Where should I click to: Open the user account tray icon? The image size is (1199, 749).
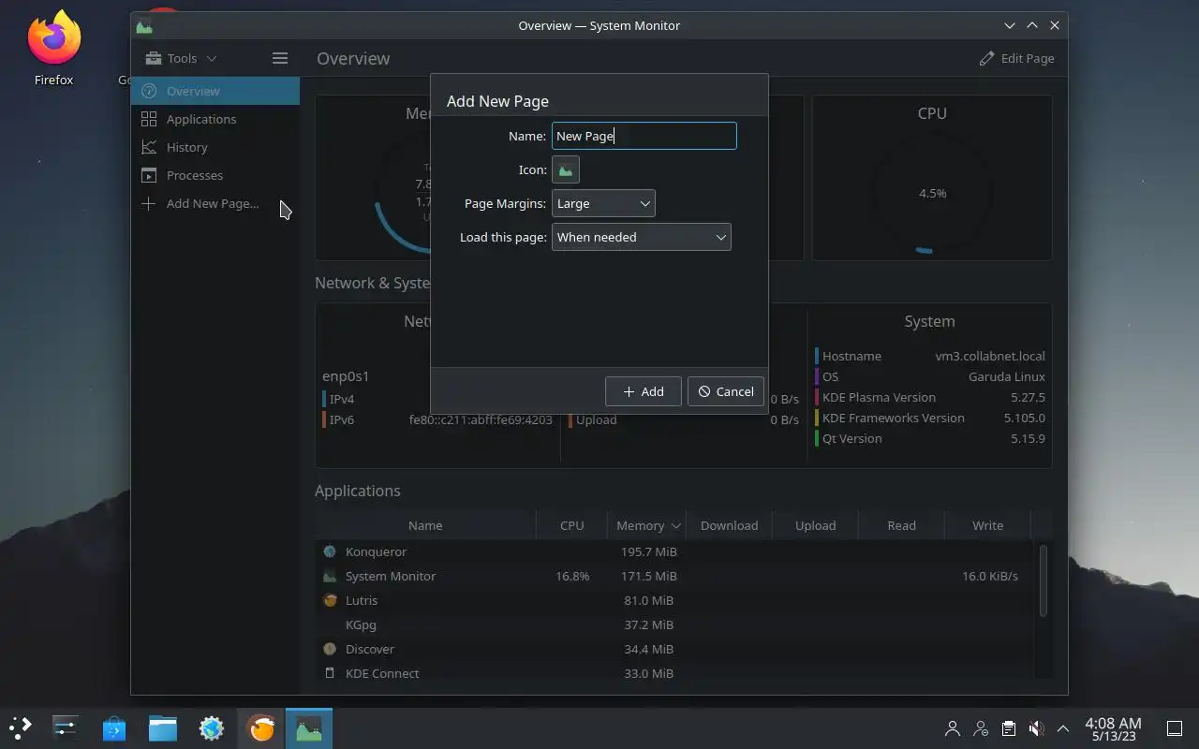[x=953, y=728]
